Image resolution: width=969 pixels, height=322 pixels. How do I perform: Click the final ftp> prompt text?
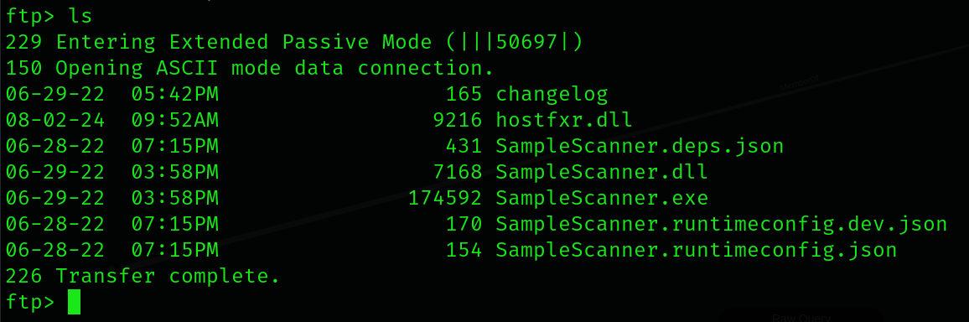(x=30, y=302)
